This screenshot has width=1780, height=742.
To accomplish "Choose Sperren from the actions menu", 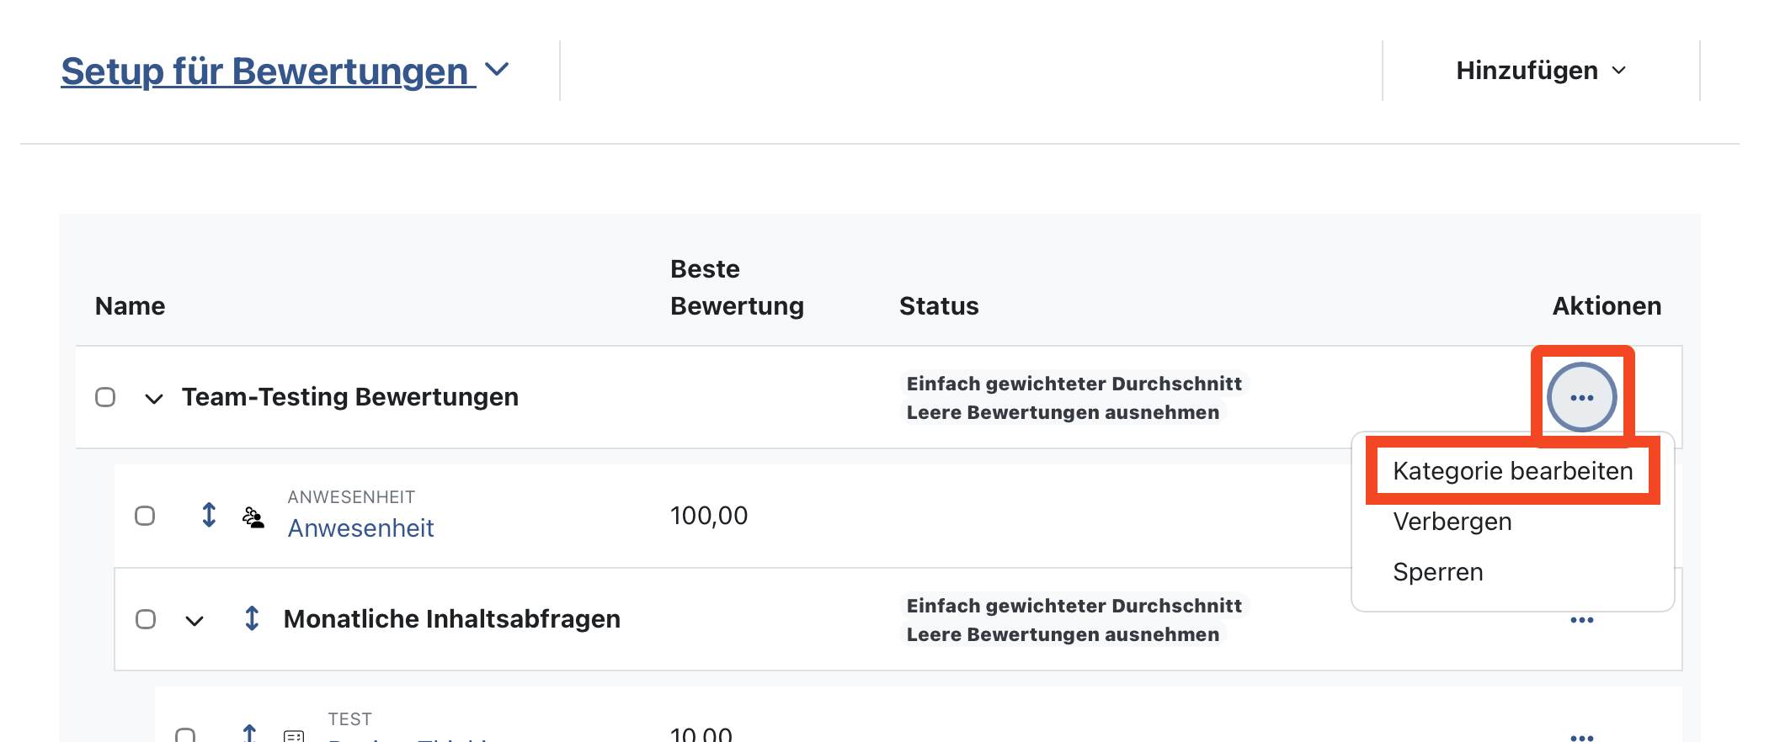I will (1437, 572).
